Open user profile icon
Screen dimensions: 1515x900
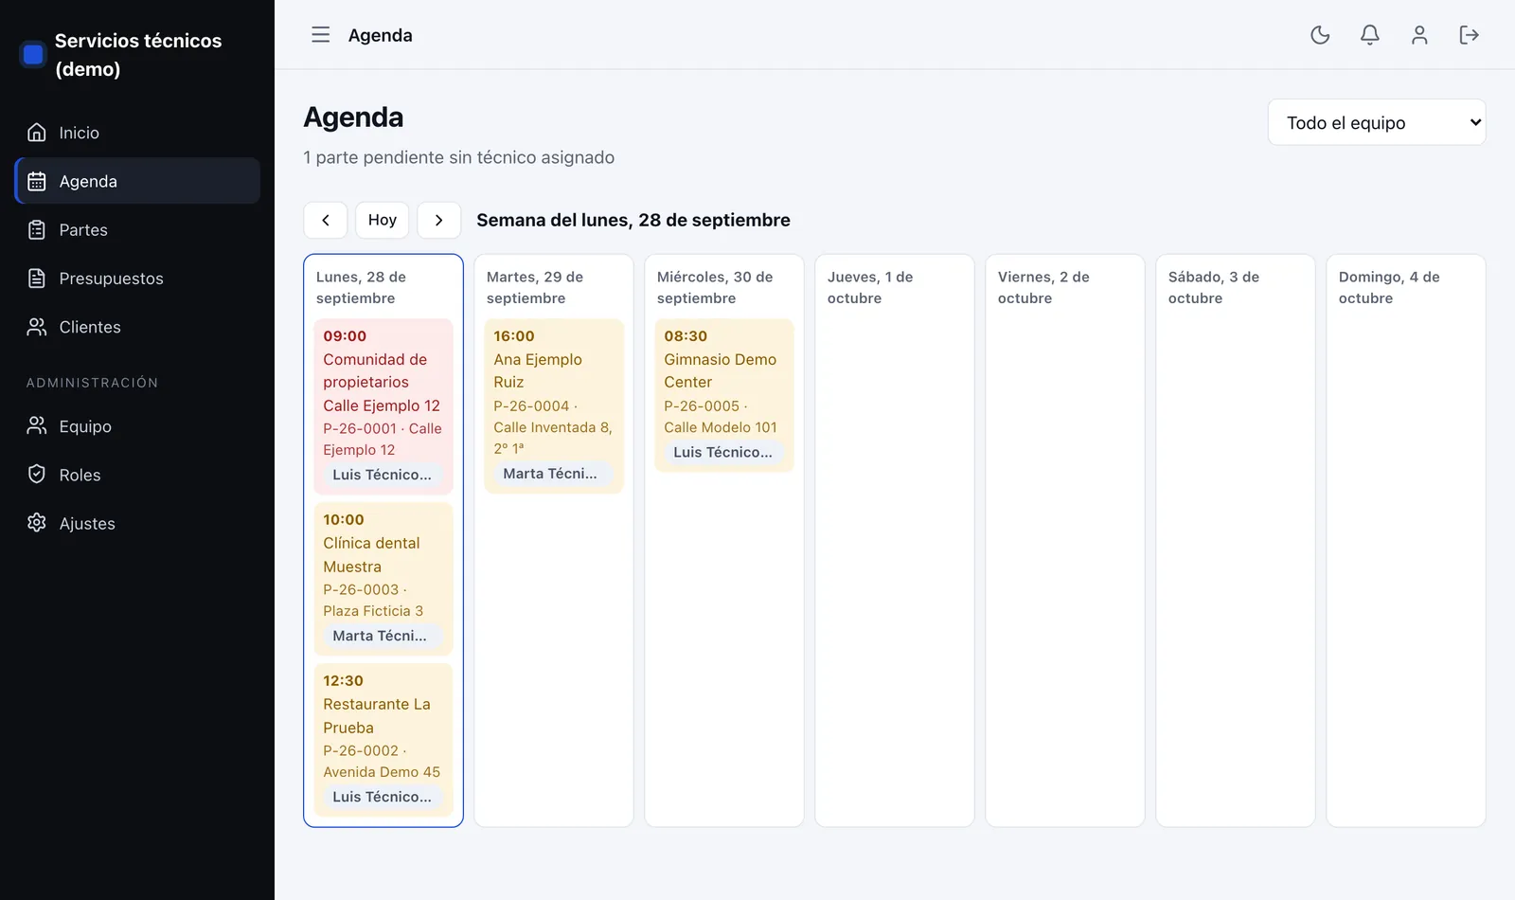(1419, 35)
